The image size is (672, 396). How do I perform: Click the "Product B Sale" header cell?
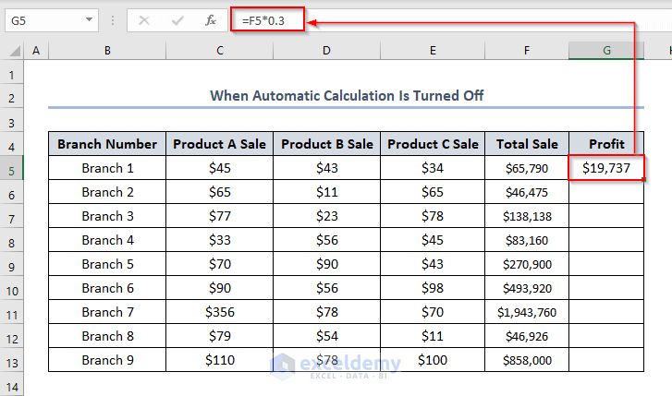tap(326, 144)
